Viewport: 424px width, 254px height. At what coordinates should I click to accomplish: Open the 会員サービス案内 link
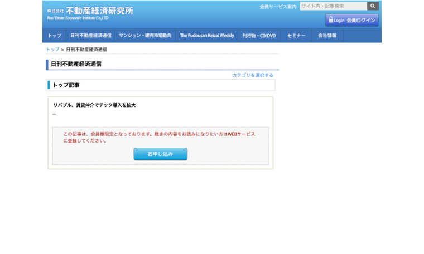(x=278, y=7)
